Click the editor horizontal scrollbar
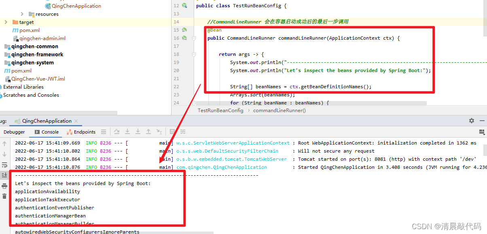Screen dimensions: 487x234 (x=311, y=103)
